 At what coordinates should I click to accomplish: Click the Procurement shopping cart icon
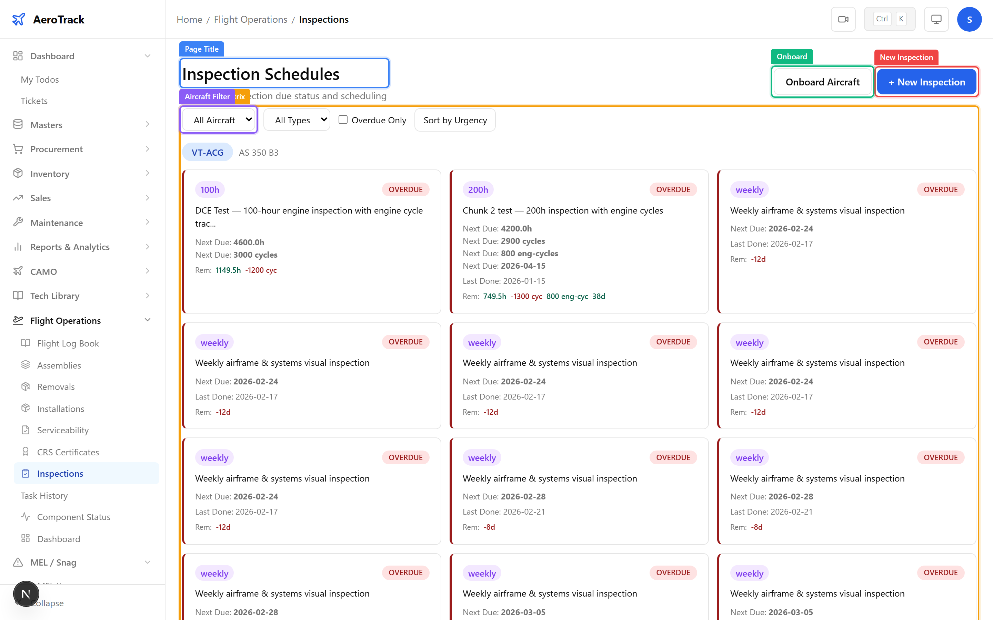(x=18, y=149)
